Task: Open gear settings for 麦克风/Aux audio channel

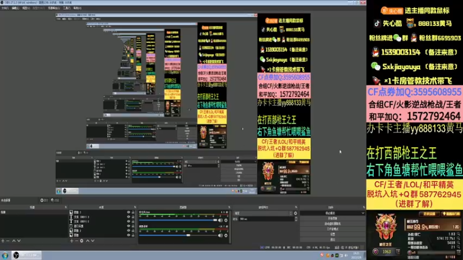Action: click(226, 220)
